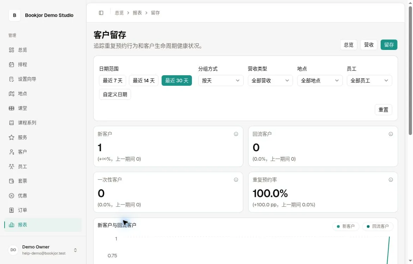Click the 服务 star icon in sidebar
Image resolution: width=413 pixels, height=264 pixels.
pos(11,137)
